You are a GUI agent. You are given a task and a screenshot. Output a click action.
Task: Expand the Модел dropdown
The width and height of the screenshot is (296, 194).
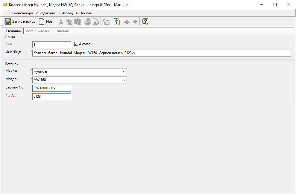coord(124,80)
